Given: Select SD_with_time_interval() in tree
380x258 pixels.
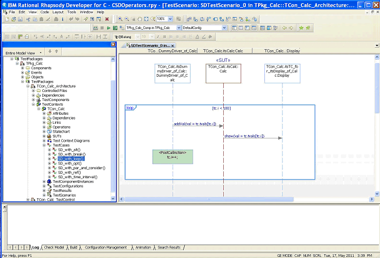Looking at the screenshot, I should (78, 177).
